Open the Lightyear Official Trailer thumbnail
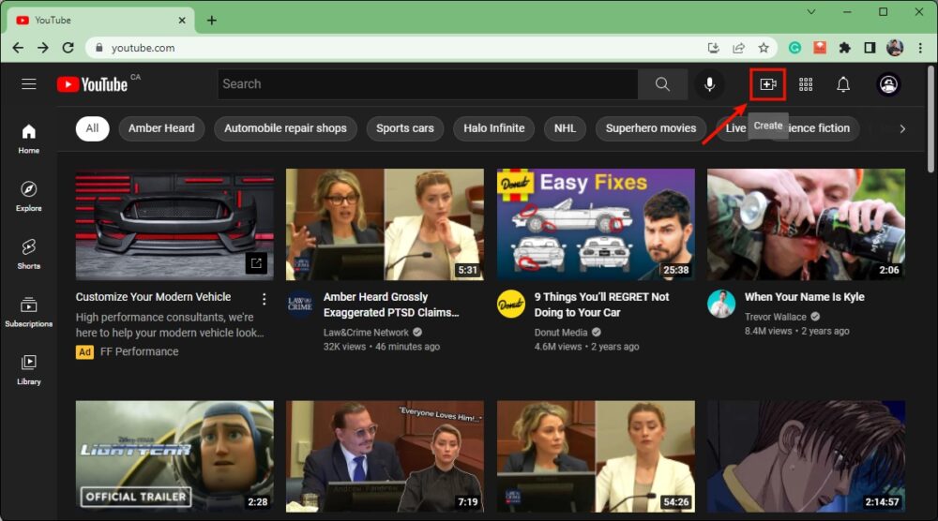 [x=174, y=456]
